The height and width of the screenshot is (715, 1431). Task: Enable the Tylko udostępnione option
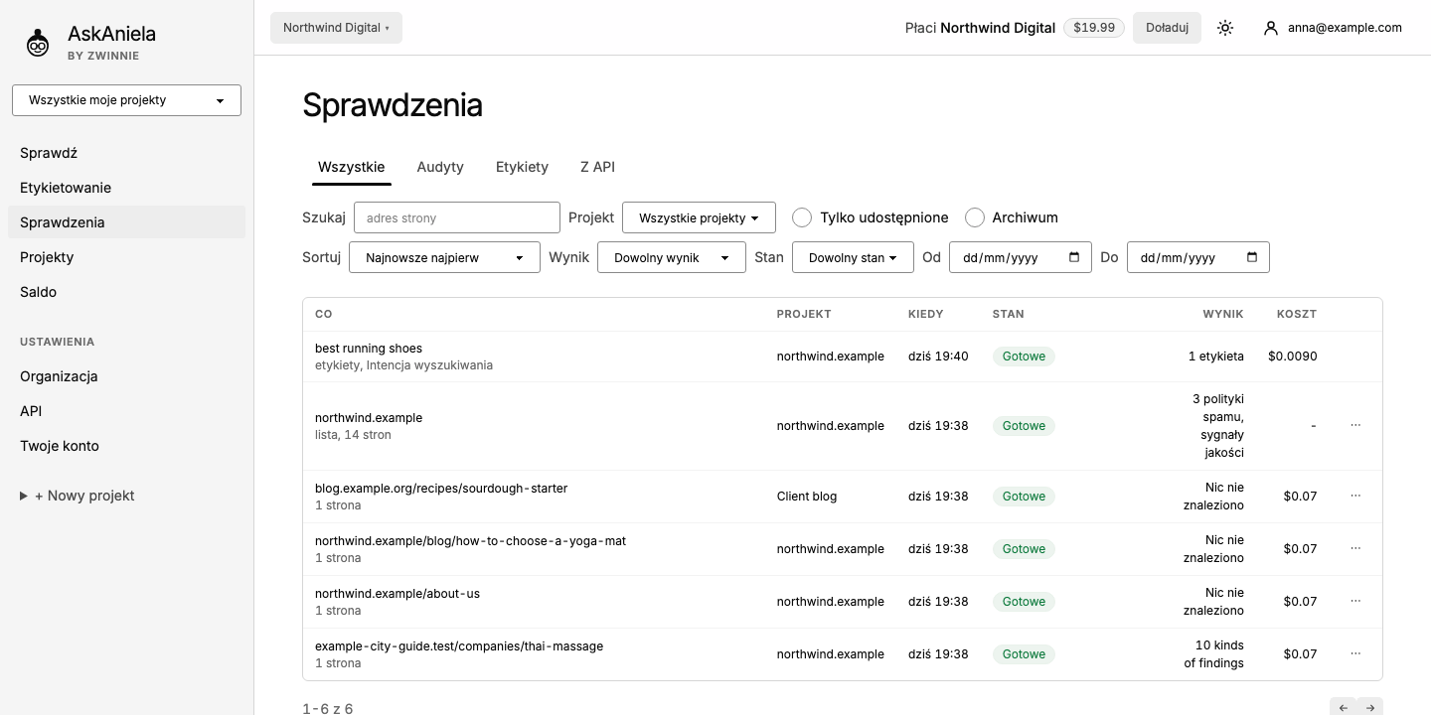click(802, 217)
